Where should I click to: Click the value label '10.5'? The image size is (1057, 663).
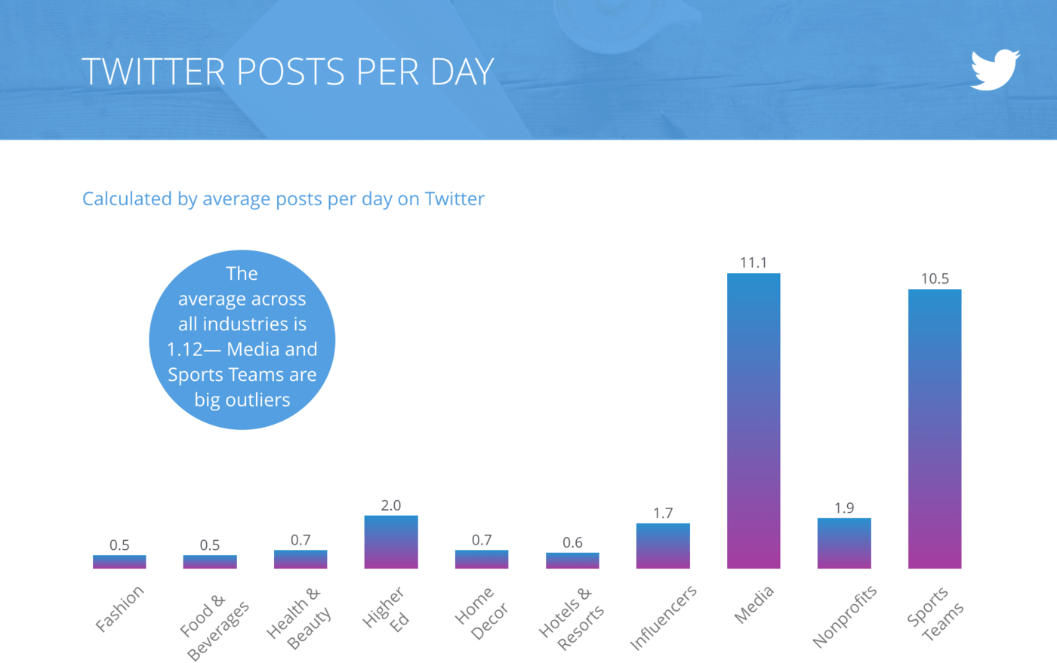[x=935, y=278]
